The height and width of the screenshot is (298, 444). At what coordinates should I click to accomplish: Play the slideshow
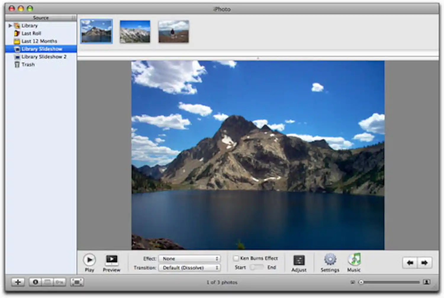(89, 260)
